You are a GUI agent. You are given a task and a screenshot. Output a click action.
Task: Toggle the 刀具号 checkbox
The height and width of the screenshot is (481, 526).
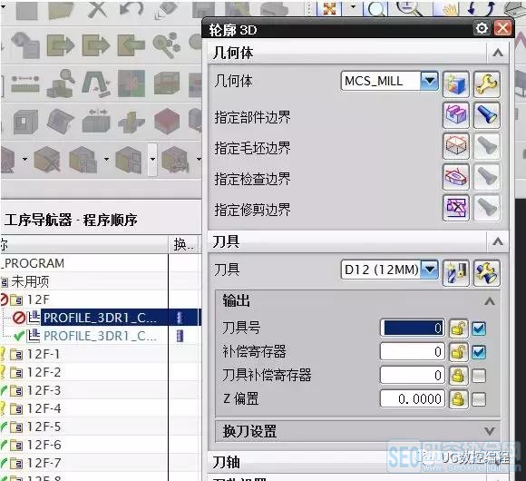coord(478,329)
